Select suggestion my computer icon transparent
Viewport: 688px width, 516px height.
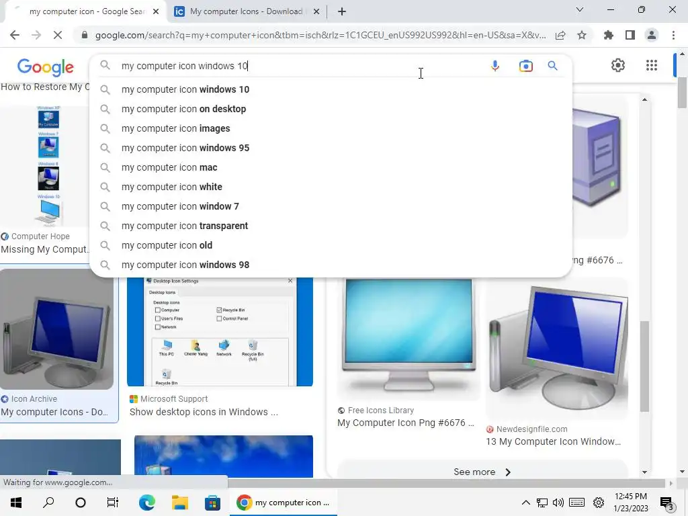click(x=331, y=226)
